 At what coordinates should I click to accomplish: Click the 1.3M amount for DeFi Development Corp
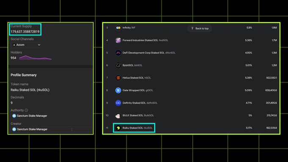pos(274,52)
